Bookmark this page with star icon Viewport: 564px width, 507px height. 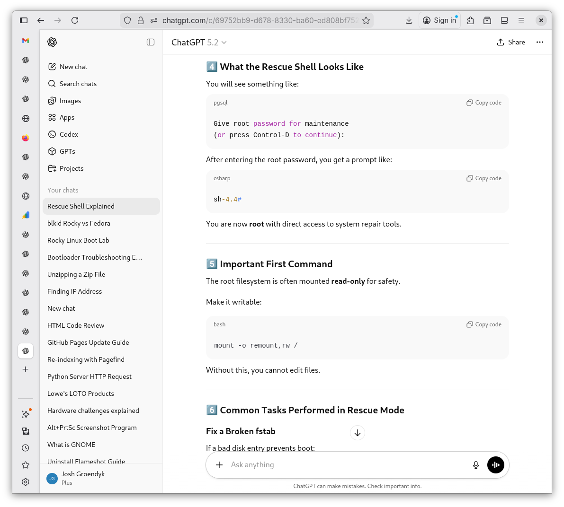(x=366, y=20)
